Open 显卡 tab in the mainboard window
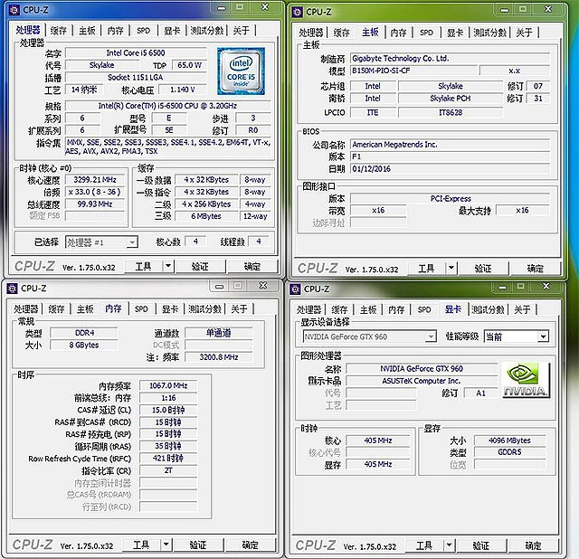The image size is (579, 559). click(x=454, y=33)
